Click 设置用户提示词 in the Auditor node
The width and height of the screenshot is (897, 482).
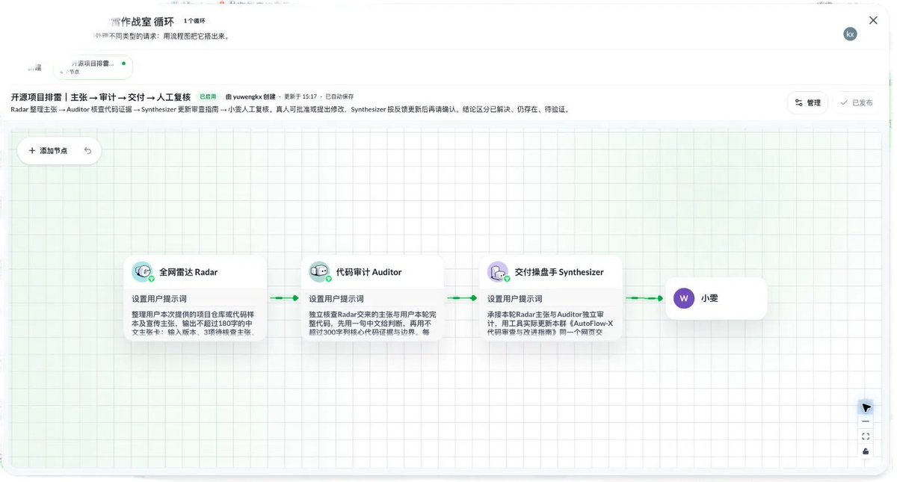pyautogui.click(x=336, y=299)
